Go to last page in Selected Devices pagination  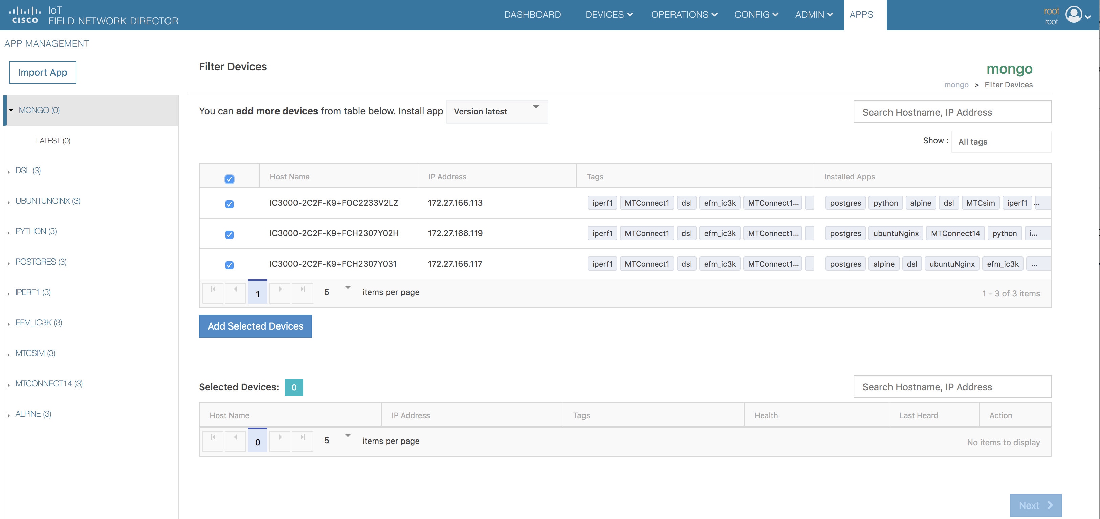click(302, 441)
